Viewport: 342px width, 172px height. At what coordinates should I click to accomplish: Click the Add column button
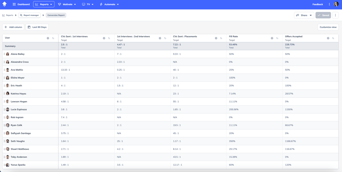point(13,27)
